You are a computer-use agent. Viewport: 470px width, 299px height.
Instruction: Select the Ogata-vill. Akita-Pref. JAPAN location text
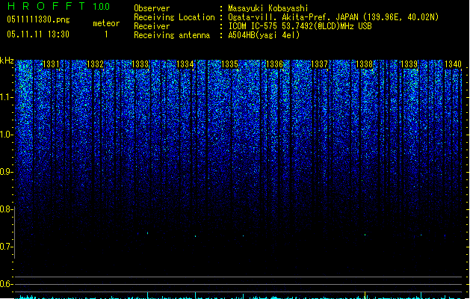333,17
